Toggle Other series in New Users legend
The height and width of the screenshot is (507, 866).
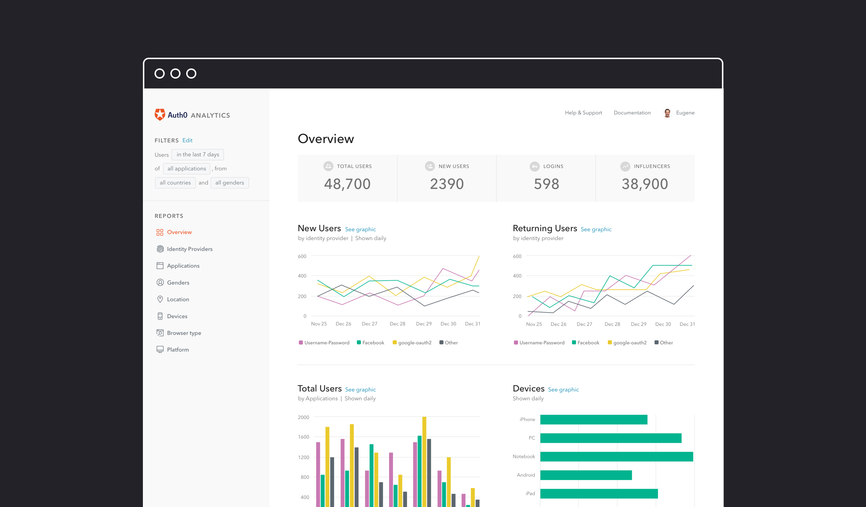tap(449, 343)
